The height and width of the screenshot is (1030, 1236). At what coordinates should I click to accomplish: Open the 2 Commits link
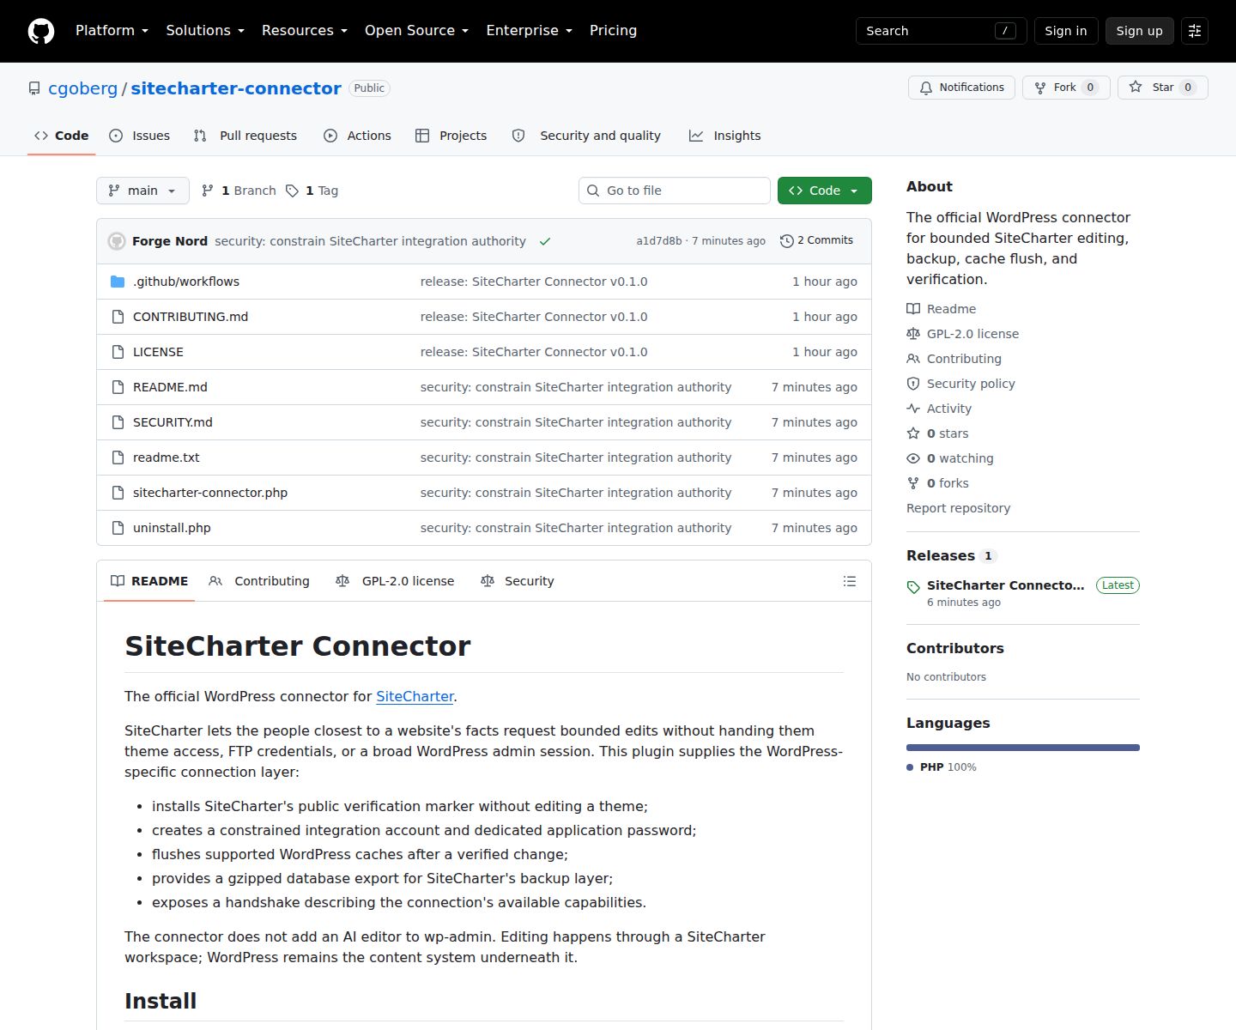[816, 241]
